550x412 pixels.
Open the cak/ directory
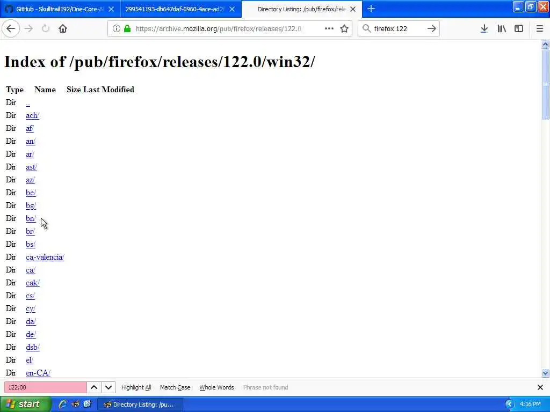point(33,283)
